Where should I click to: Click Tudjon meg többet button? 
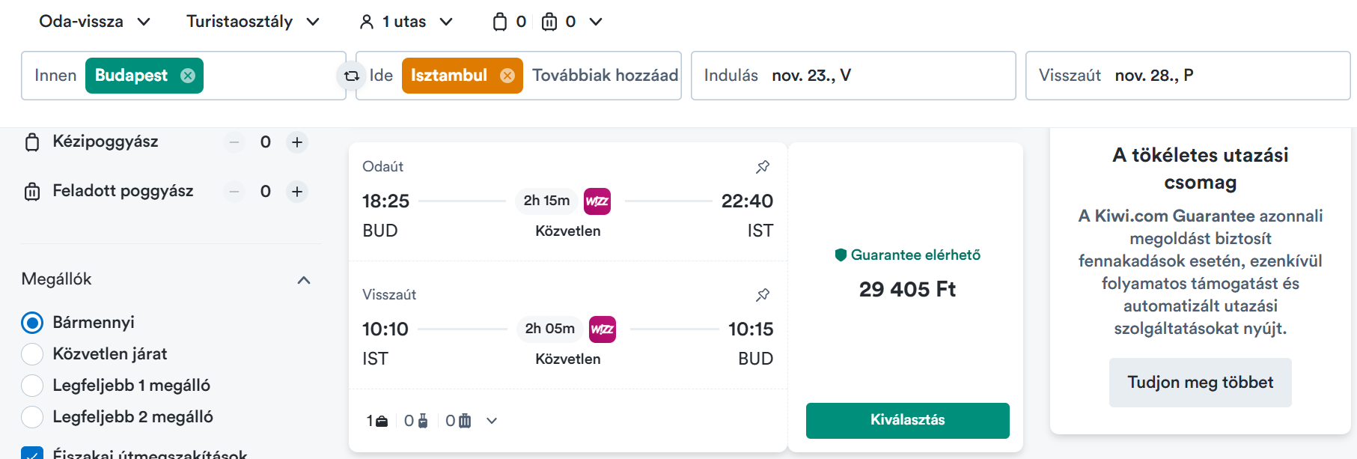(x=1201, y=383)
